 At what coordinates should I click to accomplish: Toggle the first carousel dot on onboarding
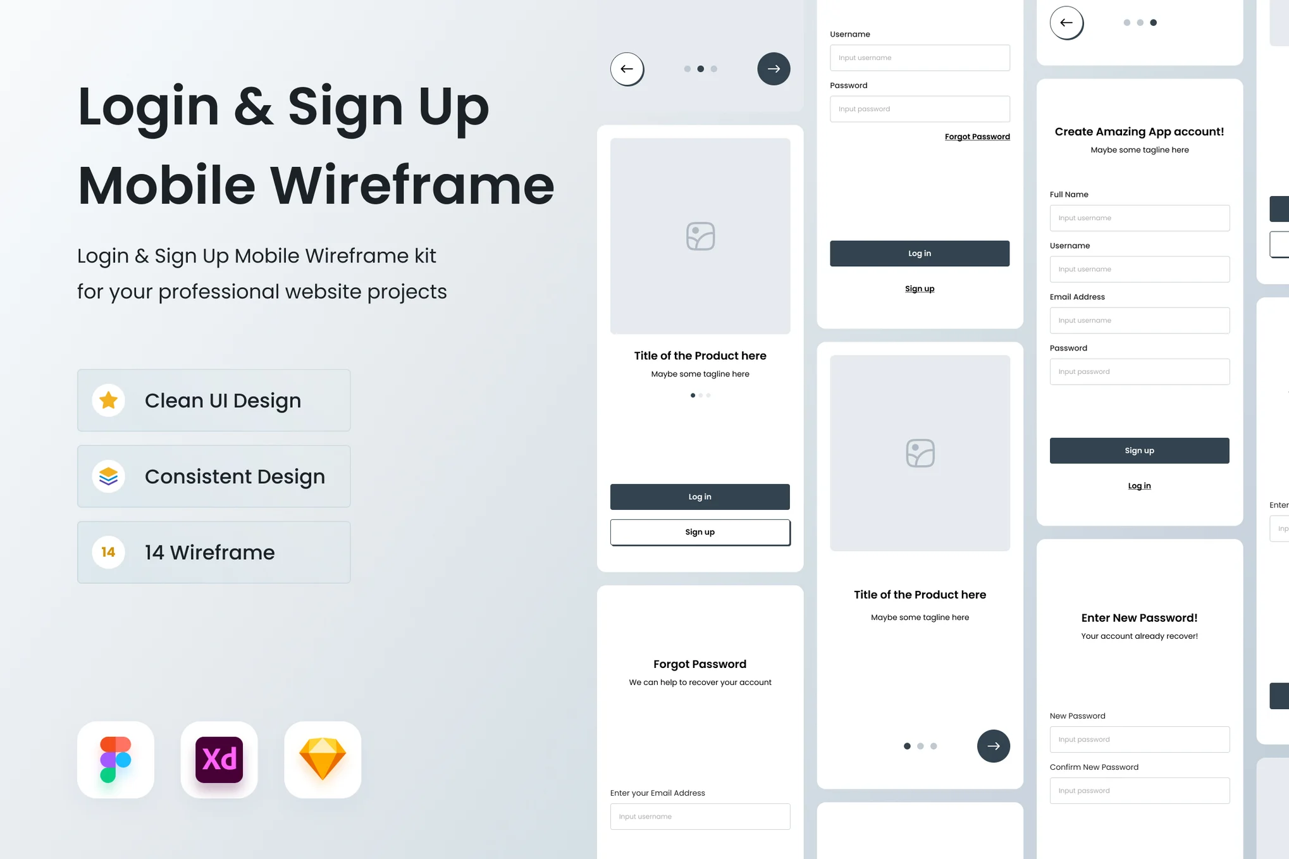pyautogui.click(x=692, y=395)
